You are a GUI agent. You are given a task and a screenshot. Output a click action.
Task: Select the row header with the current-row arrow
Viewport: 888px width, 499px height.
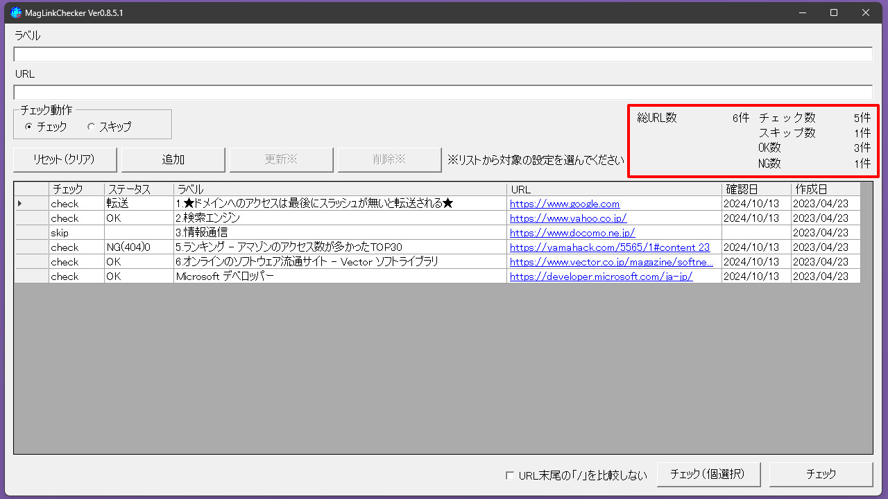pyautogui.click(x=31, y=204)
